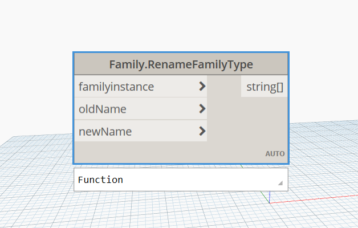Click the Function text in preview bubble
Image resolution: width=358 pixels, height=228 pixels.
pos(100,180)
